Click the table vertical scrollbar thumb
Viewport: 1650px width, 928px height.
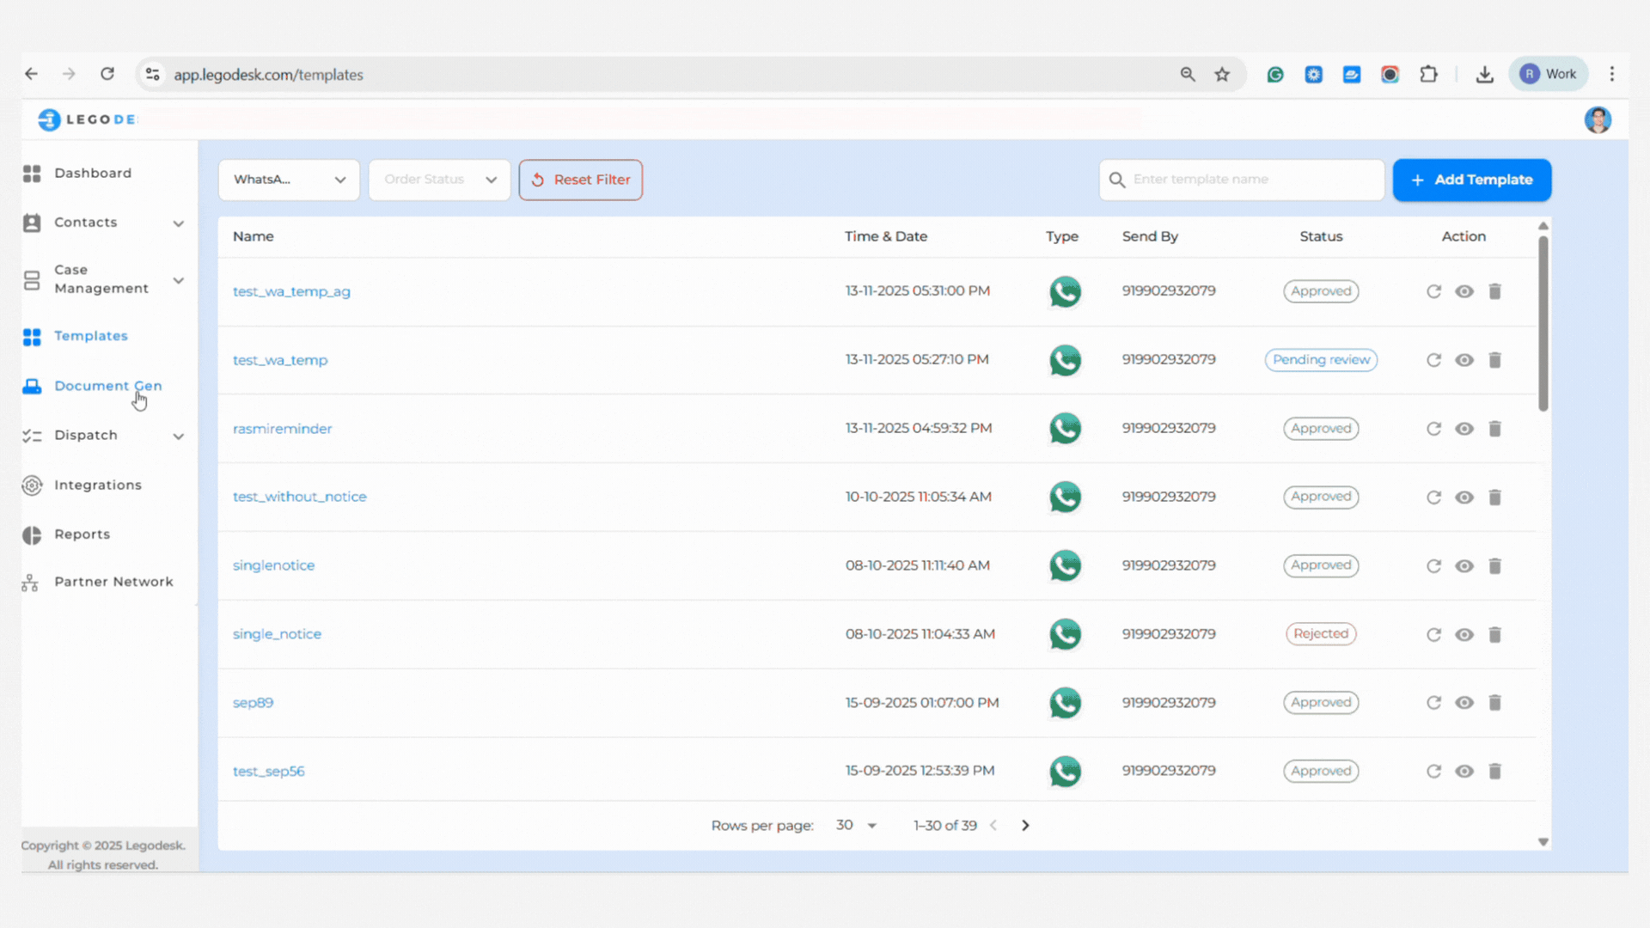(1543, 323)
